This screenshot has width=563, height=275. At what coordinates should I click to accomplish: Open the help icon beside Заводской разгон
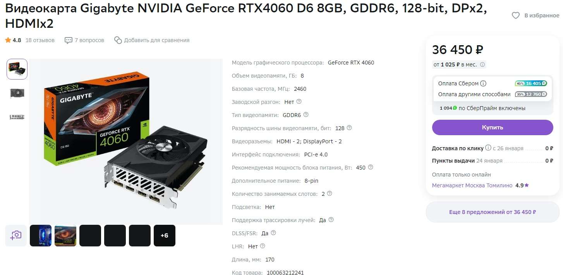pos(299,102)
